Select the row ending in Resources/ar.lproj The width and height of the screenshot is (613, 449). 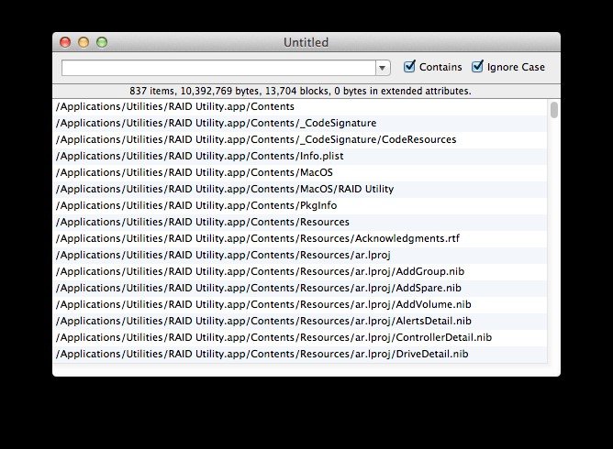coord(300,255)
